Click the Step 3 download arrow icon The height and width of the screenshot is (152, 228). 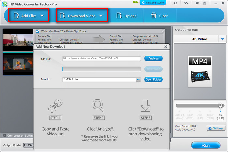(145, 106)
